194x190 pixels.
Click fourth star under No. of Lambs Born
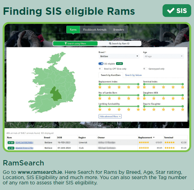pos(129,98)
